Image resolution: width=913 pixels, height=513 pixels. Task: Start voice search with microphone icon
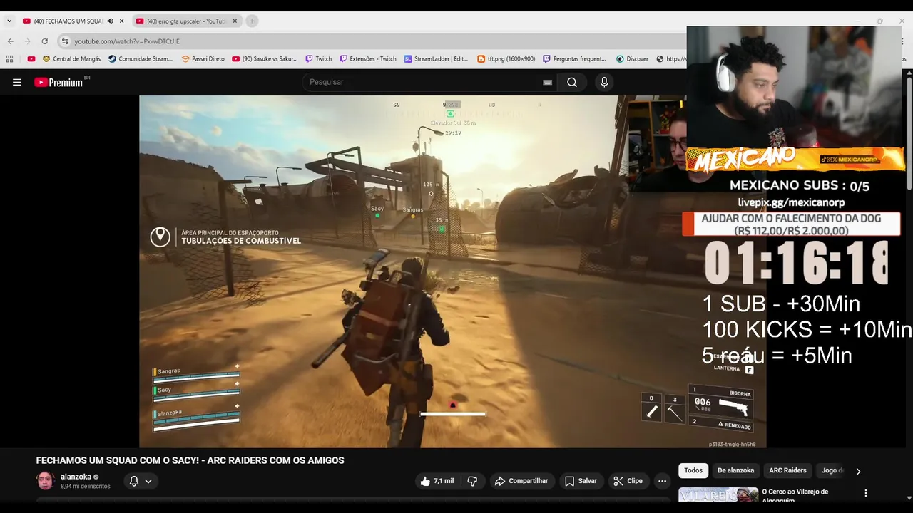tap(604, 82)
